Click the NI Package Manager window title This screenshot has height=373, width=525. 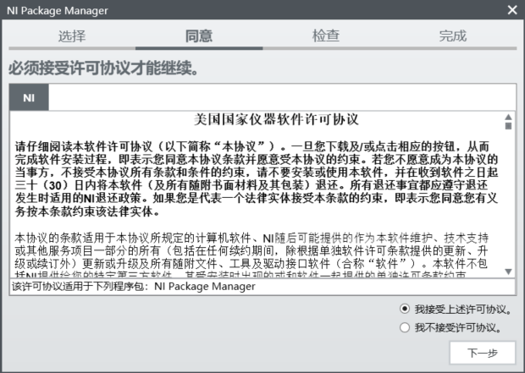point(58,10)
